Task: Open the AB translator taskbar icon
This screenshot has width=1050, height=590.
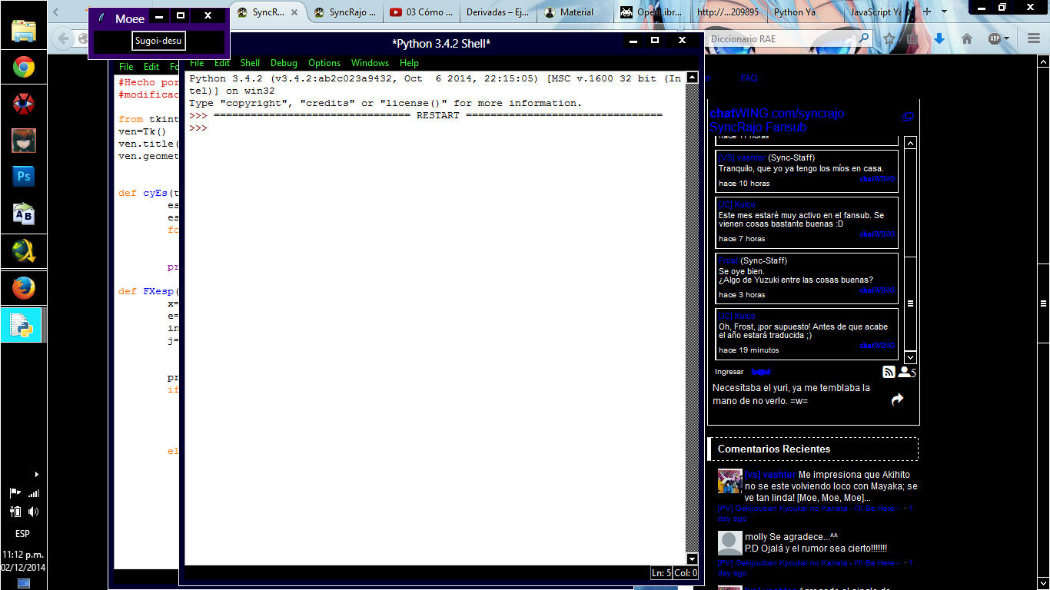Action: 24,214
